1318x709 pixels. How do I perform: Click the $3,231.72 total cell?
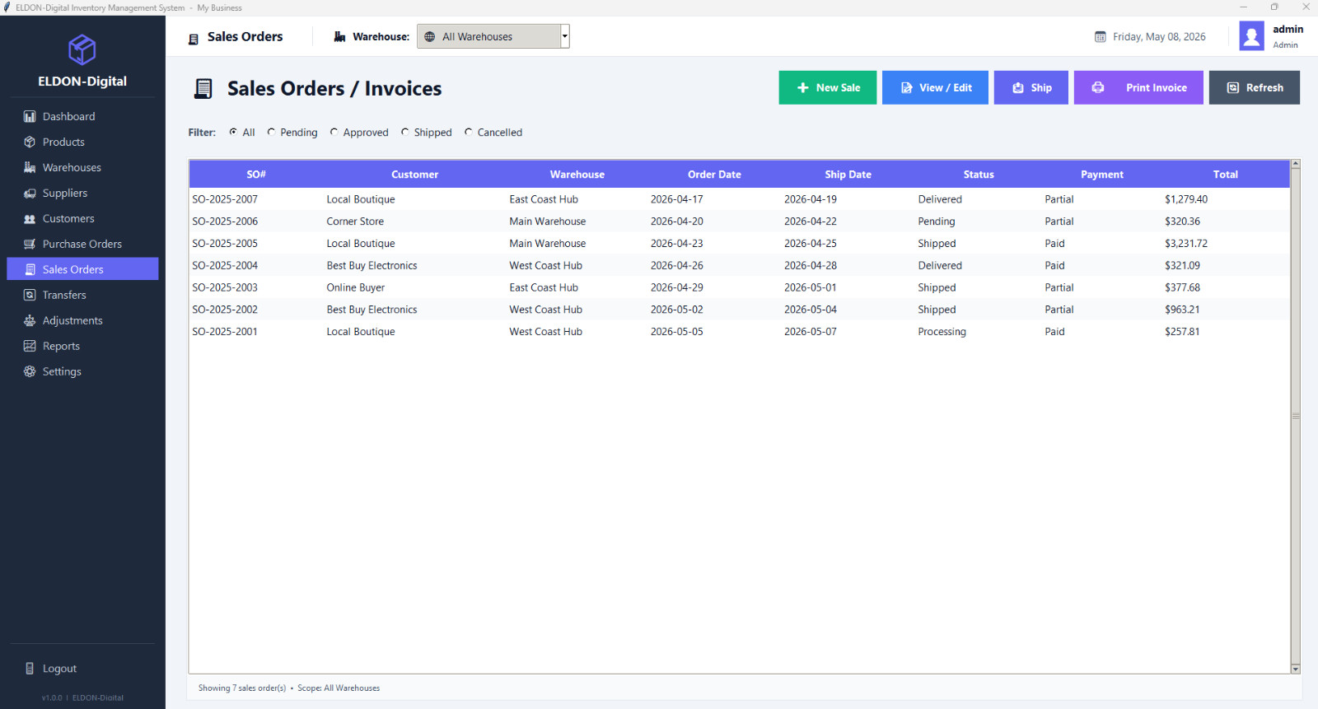click(1186, 244)
